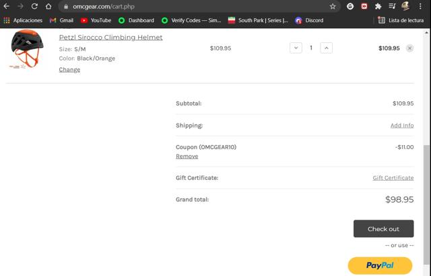Image resolution: width=431 pixels, height=276 pixels.
Task: Open the YouTube bookmark
Action: [96, 20]
